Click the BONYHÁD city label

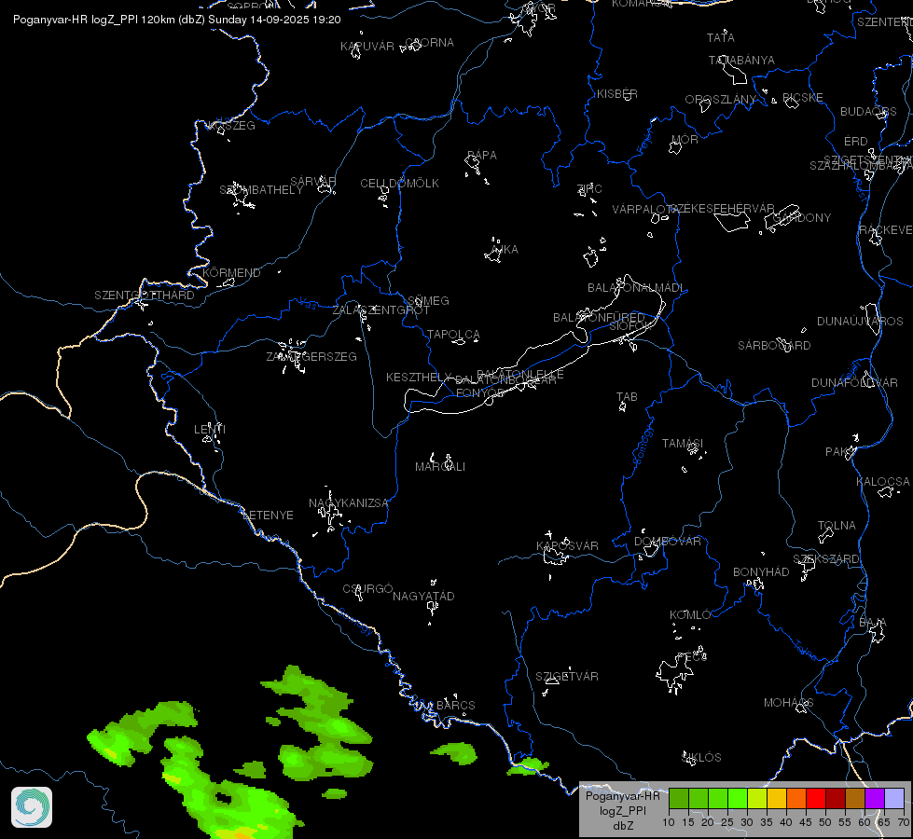[x=761, y=571]
